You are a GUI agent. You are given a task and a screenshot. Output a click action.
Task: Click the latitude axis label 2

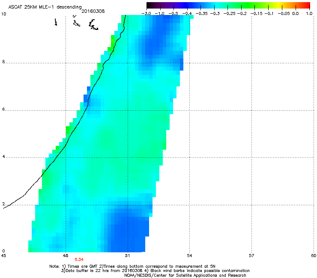[x=3, y=204]
